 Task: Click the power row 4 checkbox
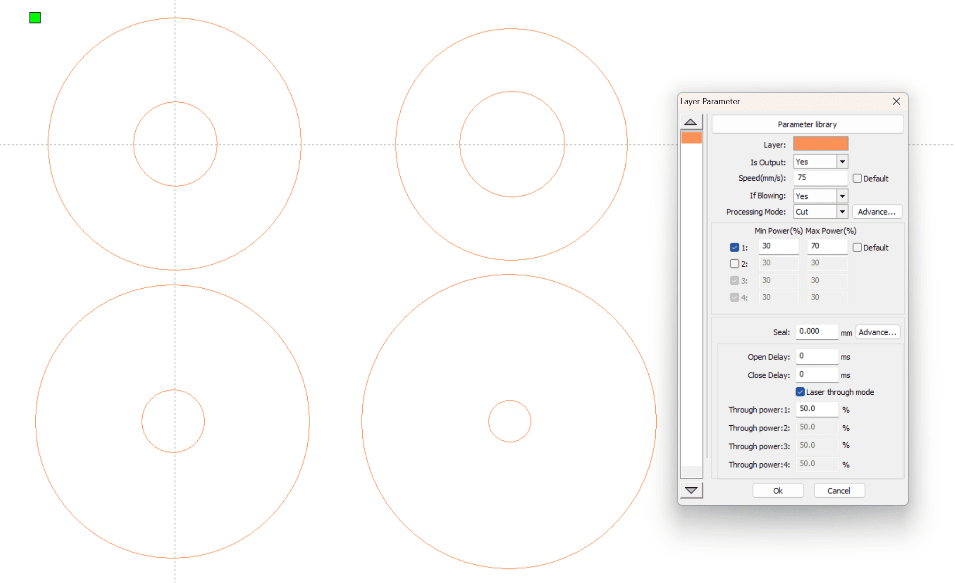tap(735, 297)
